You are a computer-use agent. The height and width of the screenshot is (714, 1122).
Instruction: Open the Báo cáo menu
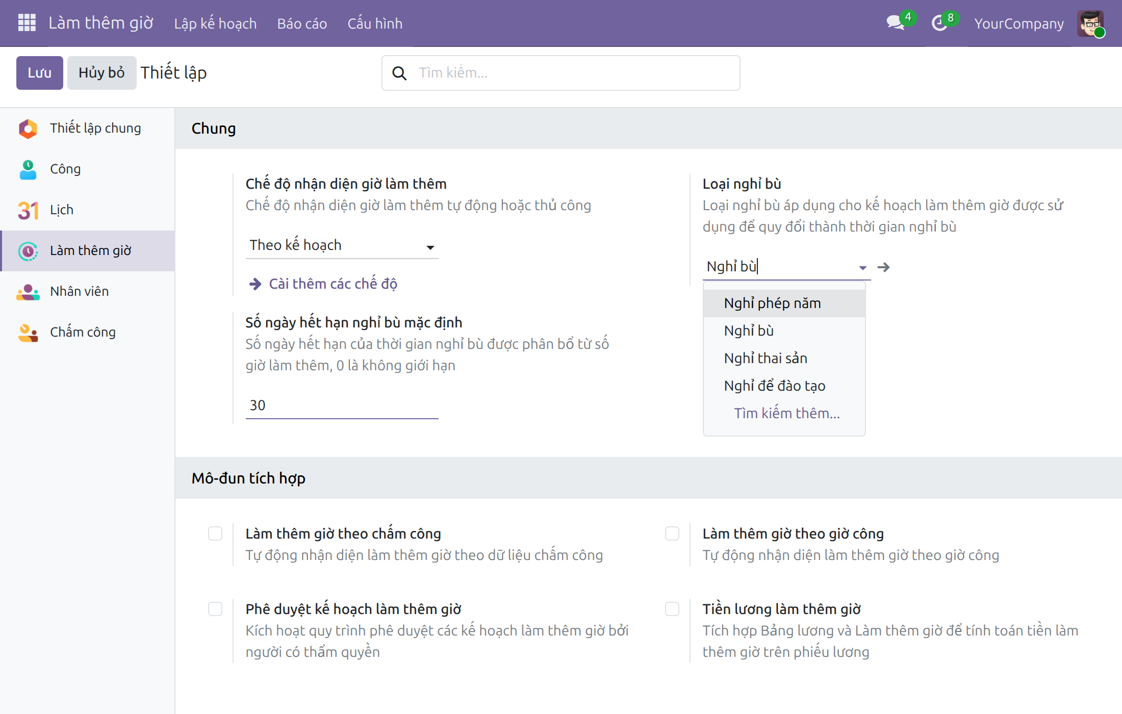(302, 23)
